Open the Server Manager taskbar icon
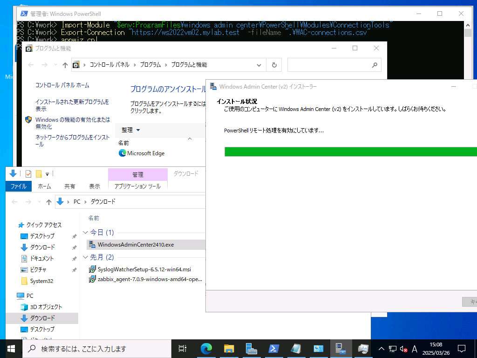477x358 pixels. tap(251, 349)
